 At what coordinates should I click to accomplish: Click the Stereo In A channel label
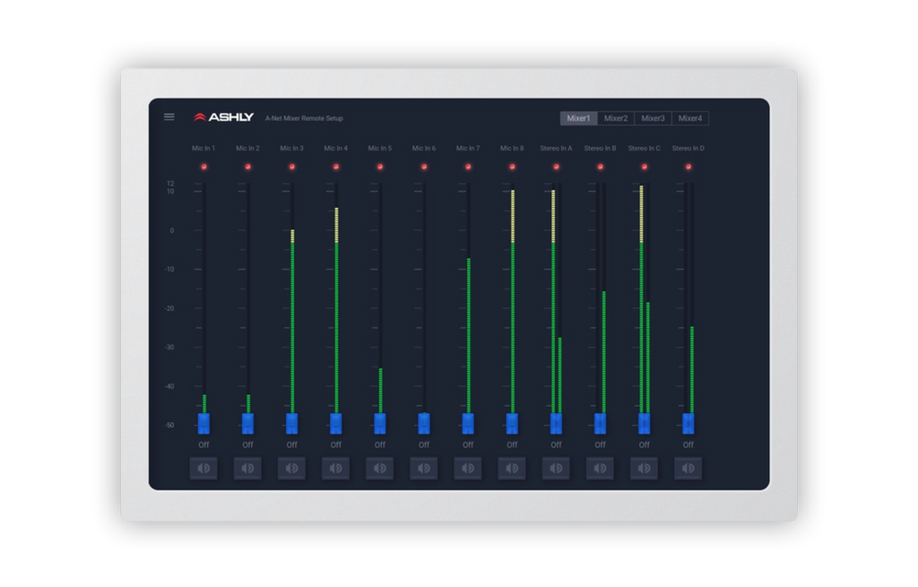(556, 148)
